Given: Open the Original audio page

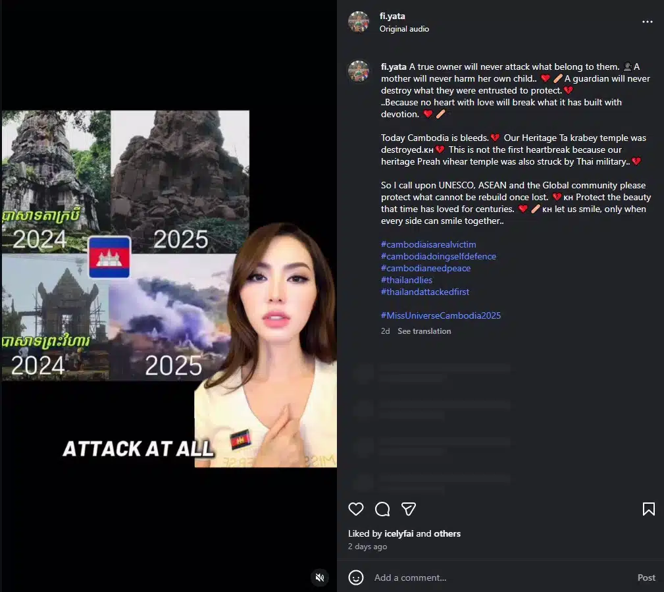Looking at the screenshot, I should pyautogui.click(x=404, y=28).
